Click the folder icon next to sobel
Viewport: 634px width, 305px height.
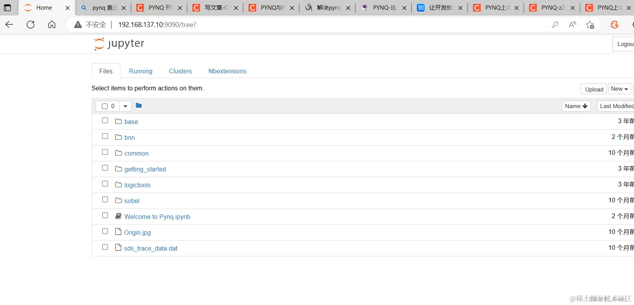click(x=118, y=200)
